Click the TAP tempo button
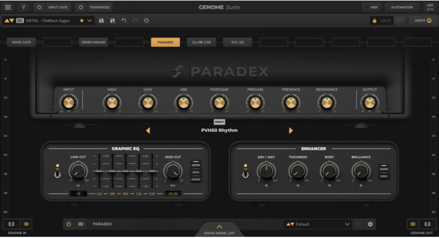 coord(399,21)
